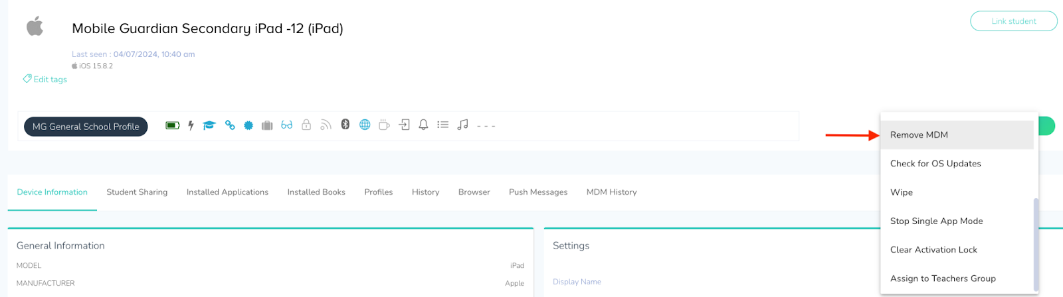Click the MG General School Profile pill
This screenshot has width=1063, height=297.
(x=86, y=127)
